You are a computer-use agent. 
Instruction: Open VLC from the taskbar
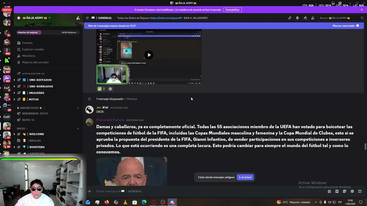pyautogui.click(x=125, y=202)
